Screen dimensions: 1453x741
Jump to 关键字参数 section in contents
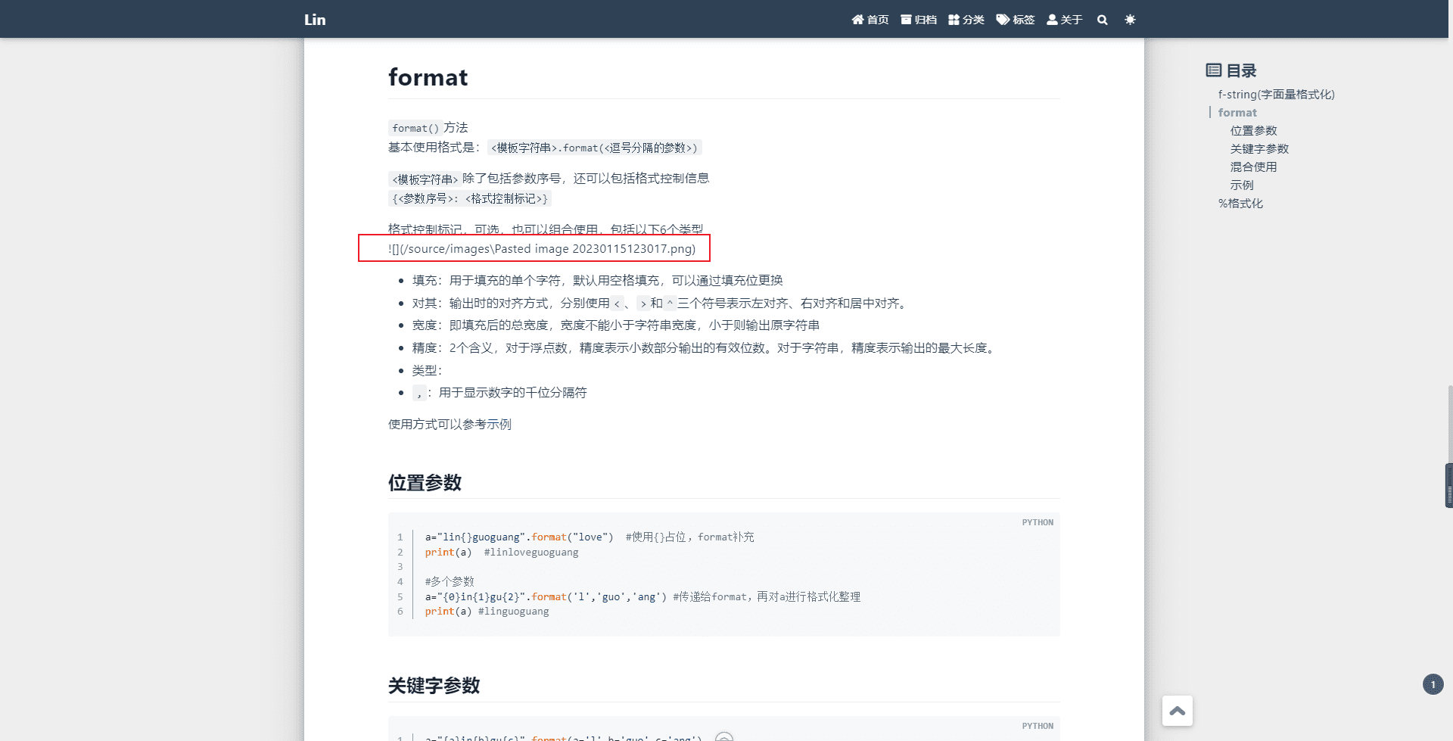pyautogui.click(x=1259, y=149)
